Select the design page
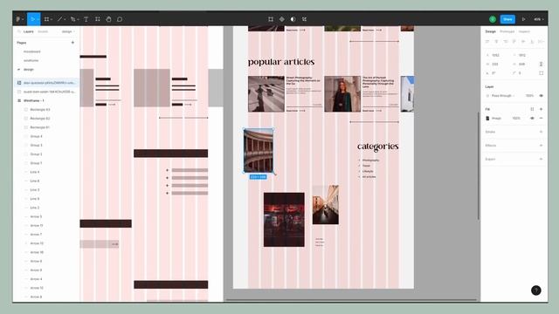Screen dimensions: 559x314 click(29, 70)
